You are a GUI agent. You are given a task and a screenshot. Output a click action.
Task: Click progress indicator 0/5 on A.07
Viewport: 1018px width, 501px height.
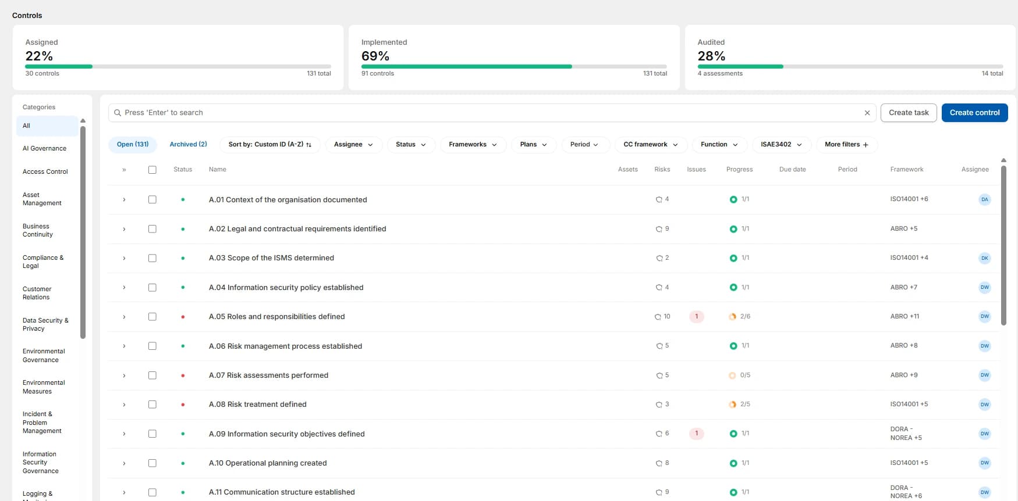coord(740,375)
